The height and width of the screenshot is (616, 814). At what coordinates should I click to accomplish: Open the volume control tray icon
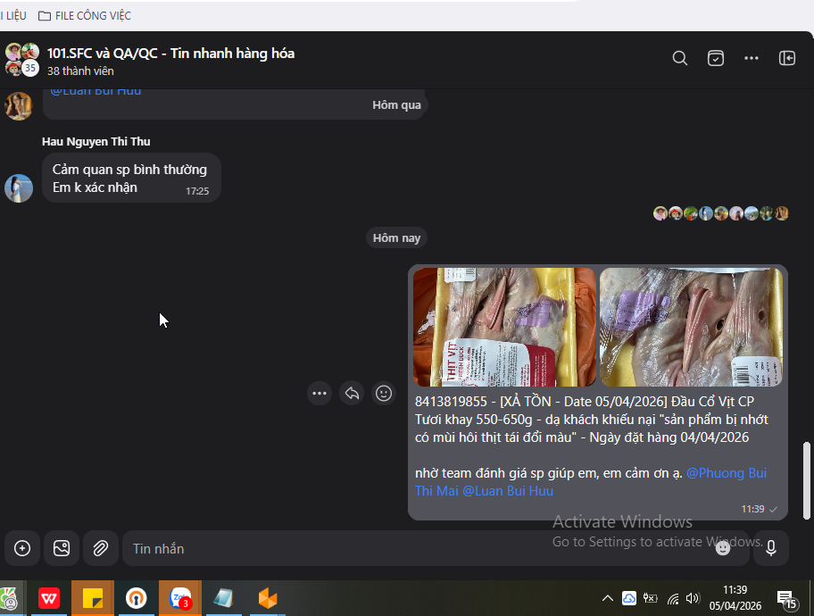coord(693,598)
